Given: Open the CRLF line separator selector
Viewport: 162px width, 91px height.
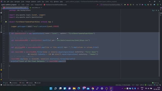Looking at the screenshot, I should 137,85.
